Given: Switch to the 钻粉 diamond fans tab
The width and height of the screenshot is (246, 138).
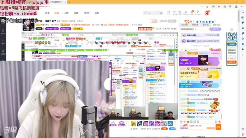Looking at the screenshot, I should pos(216,25).
